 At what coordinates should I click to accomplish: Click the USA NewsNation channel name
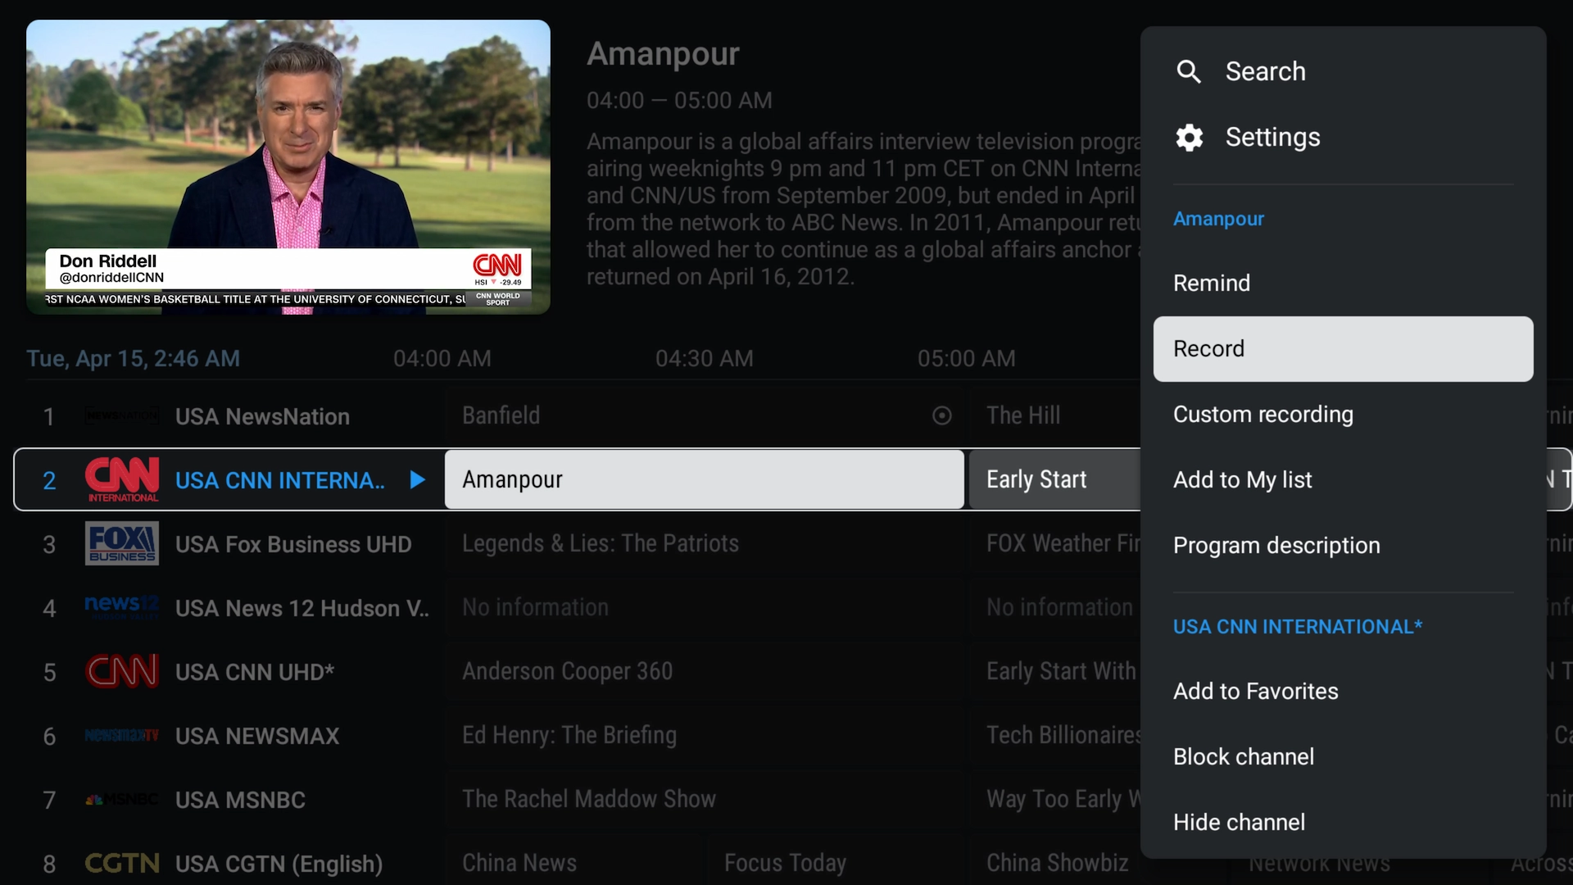tap(262, 416)
